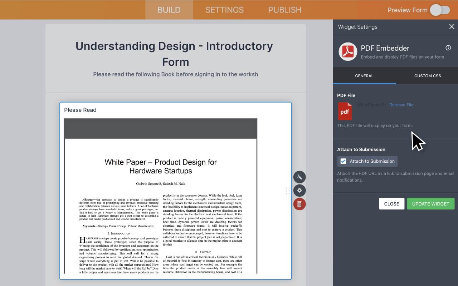This screenshot has height=286, width=458.
Task: Close the Widget Settings panel with the X
Action: pyautogui.click(x=452, y=26)
